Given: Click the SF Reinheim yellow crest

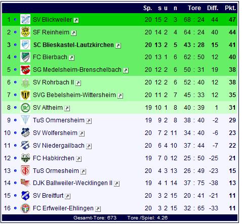Looking at the screenshot, I should point(25,32).
